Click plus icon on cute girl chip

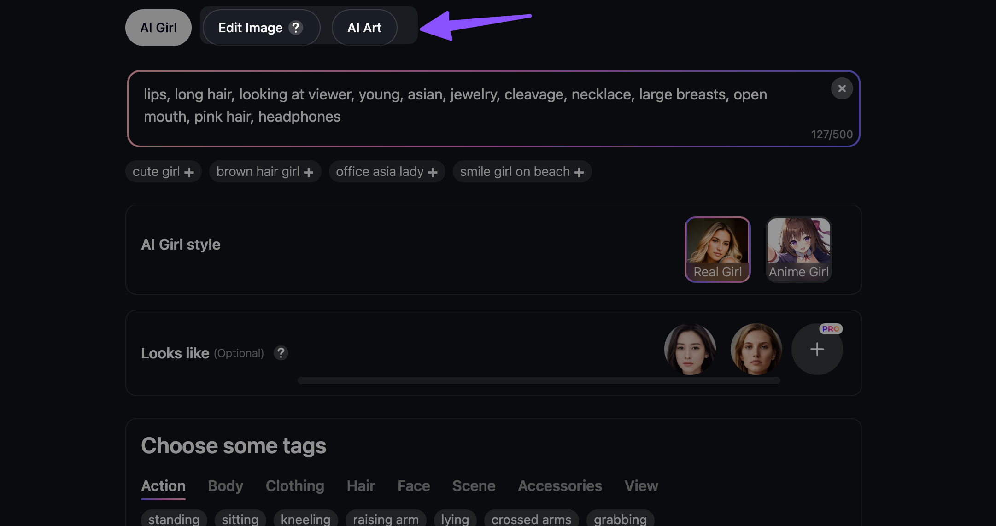(189, 172)
